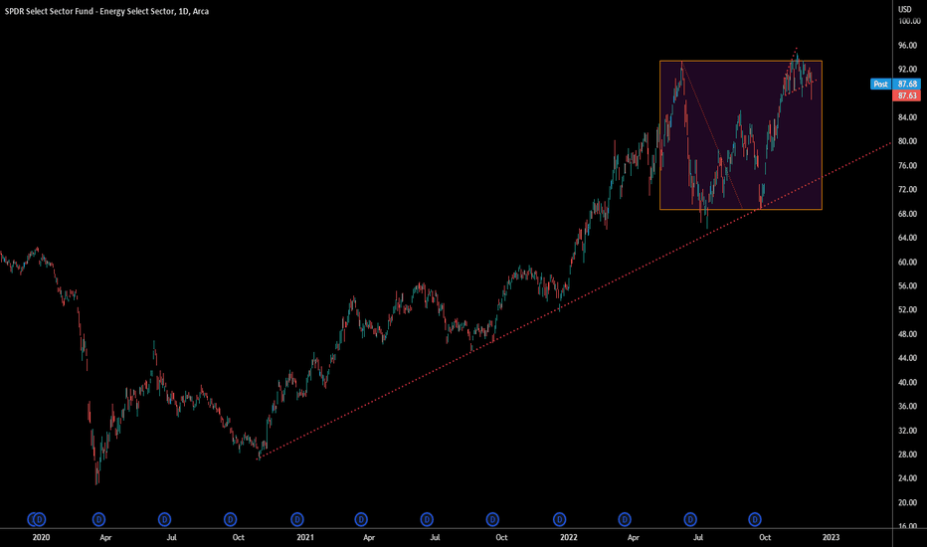Click the dividend marker nearest Oct 2020
The width and height of the screenshot is (927, 547).
pos(230,519)
